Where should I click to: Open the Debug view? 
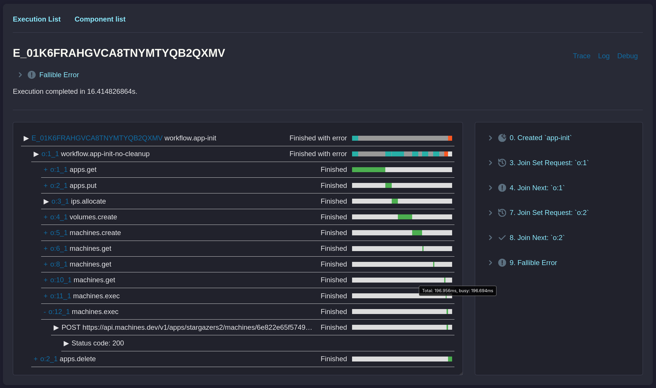[627, 56]
